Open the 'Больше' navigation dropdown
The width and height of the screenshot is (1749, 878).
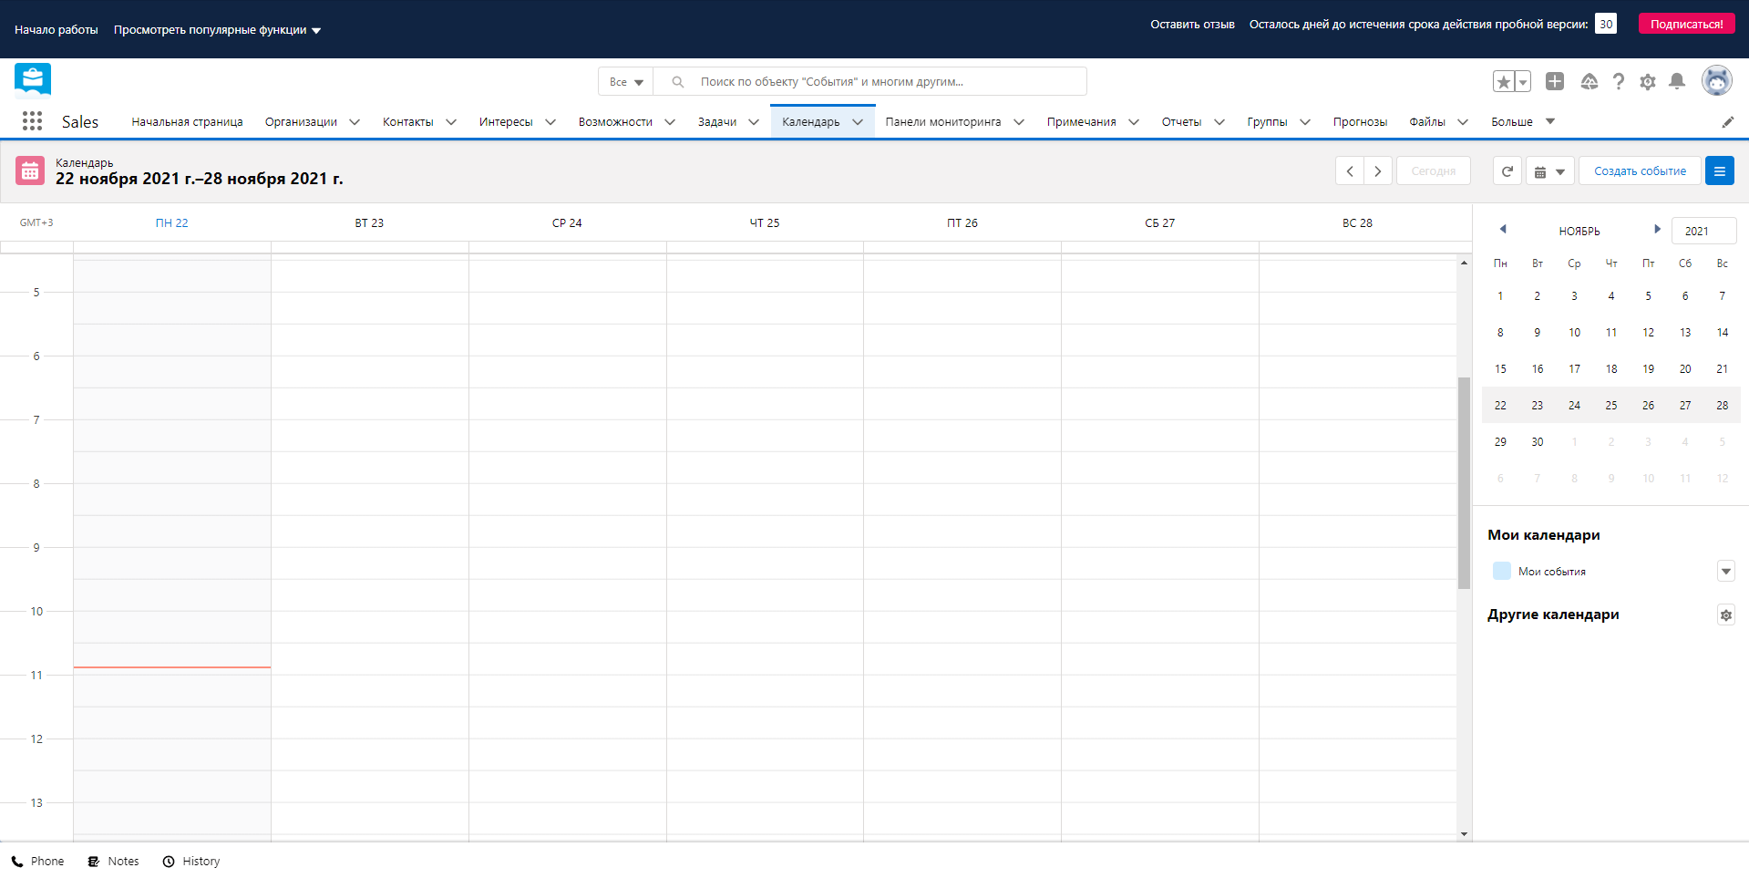(1523, 122)
